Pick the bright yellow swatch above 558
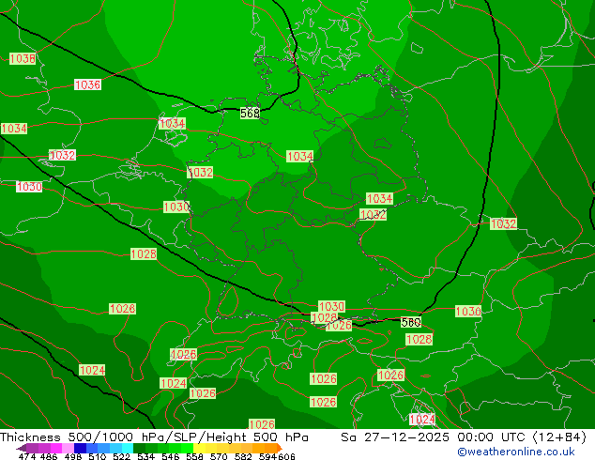This screenshot has height=460, width=595. (199, 448)
